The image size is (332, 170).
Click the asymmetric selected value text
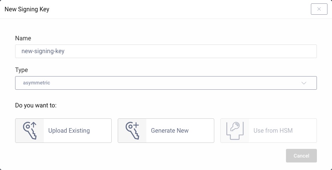point(36,83)
